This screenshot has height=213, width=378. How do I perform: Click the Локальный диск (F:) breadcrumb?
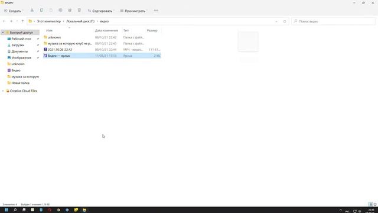(x=80, y=21)
